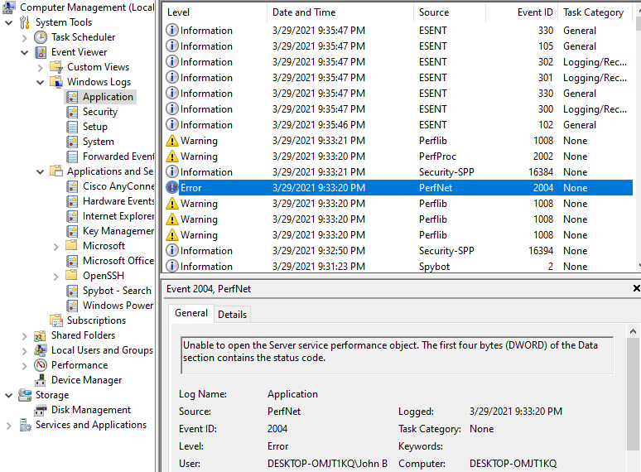Click the Device Manager icon
The image size is (641, 472).
[41, 380]
